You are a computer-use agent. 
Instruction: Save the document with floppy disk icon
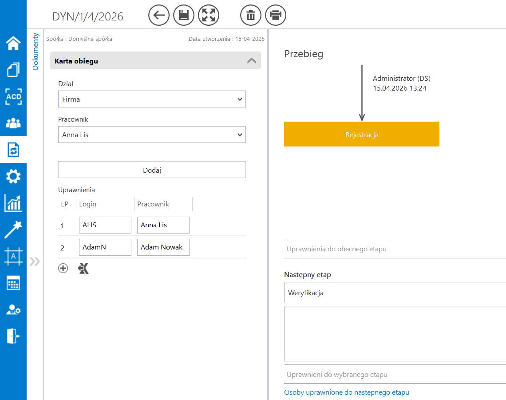(x=183, y=16)
